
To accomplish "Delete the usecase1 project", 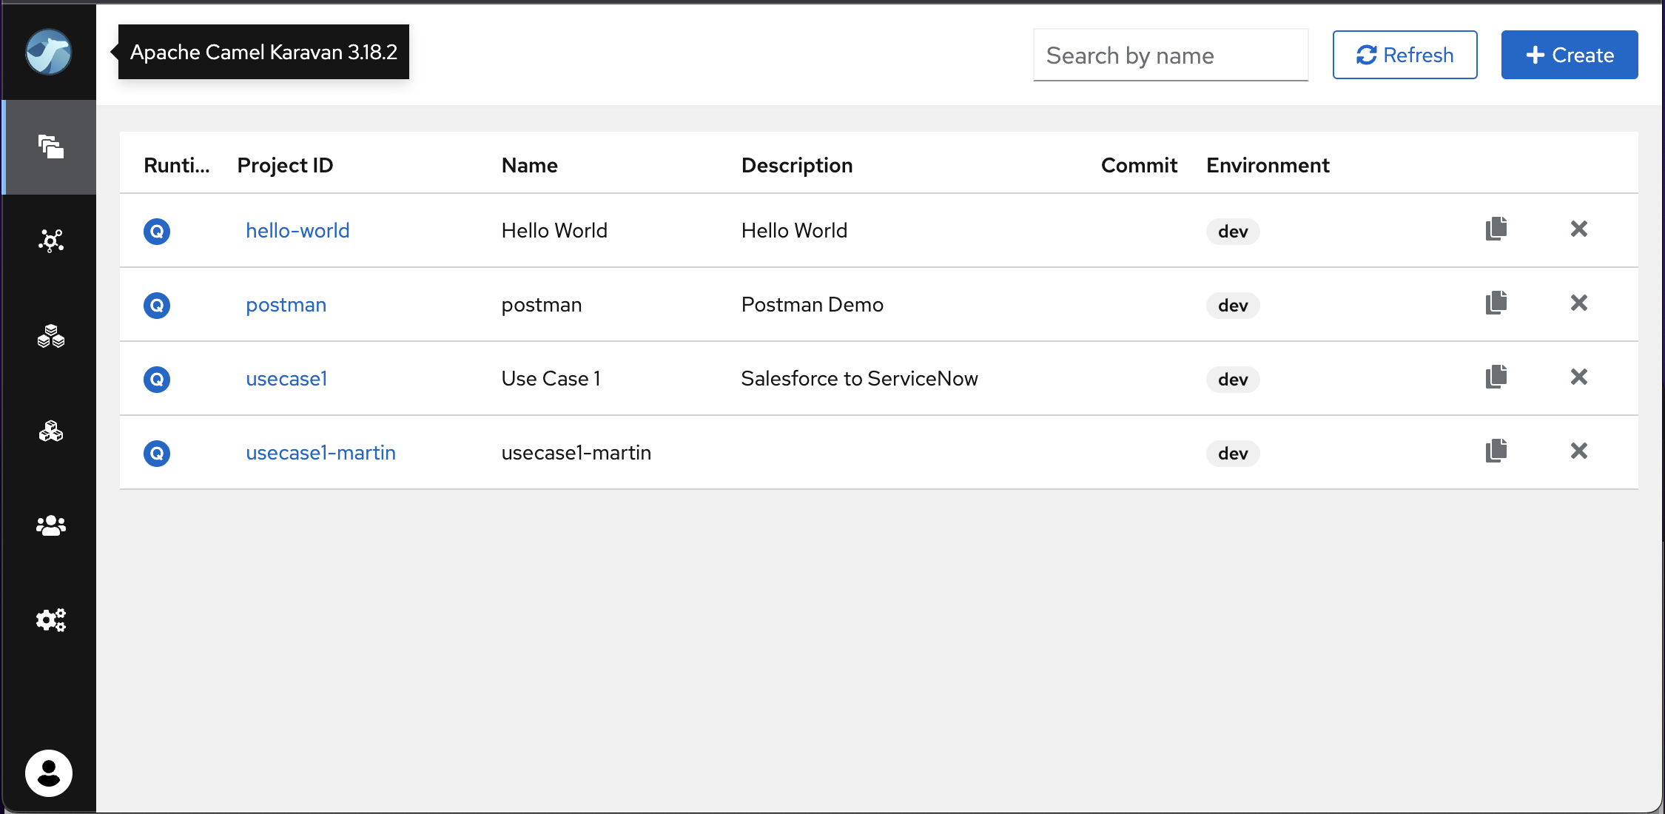I will point(1578,377).
